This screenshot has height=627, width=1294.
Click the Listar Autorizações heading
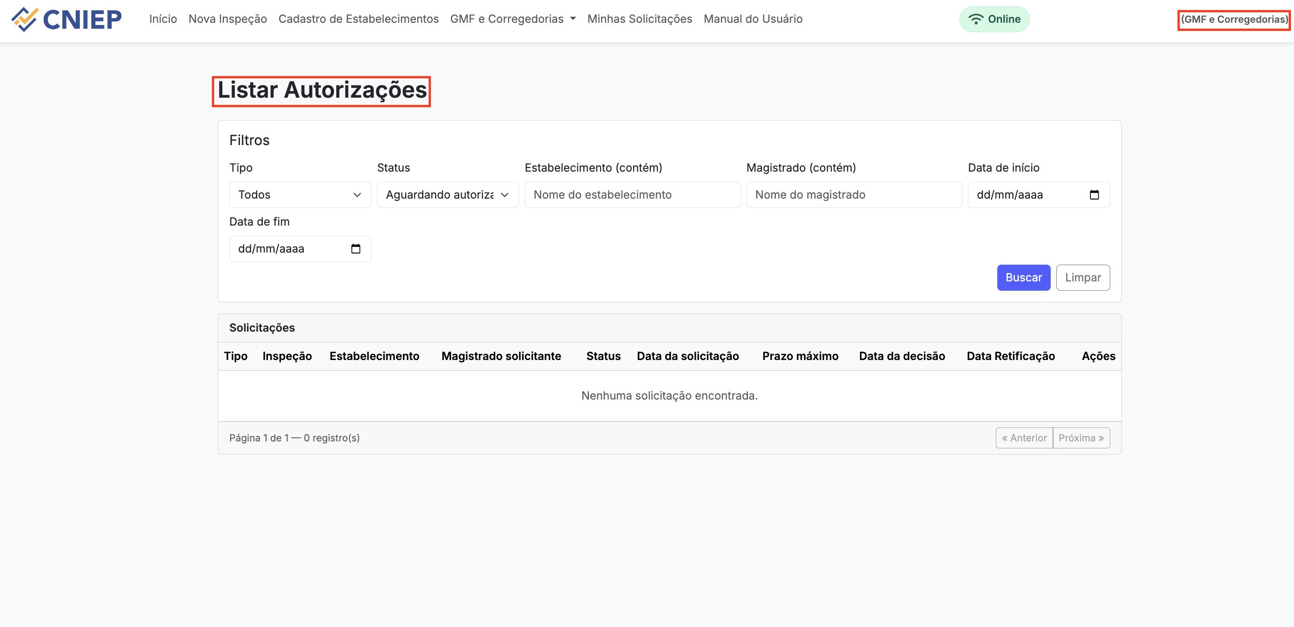pyautogui.click(x=321, y=90)
